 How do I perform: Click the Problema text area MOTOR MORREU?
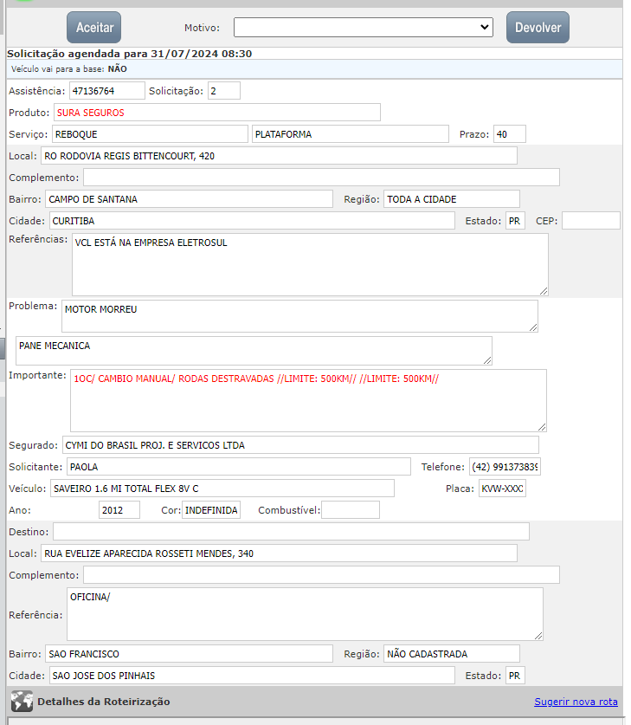pos(299,316)
